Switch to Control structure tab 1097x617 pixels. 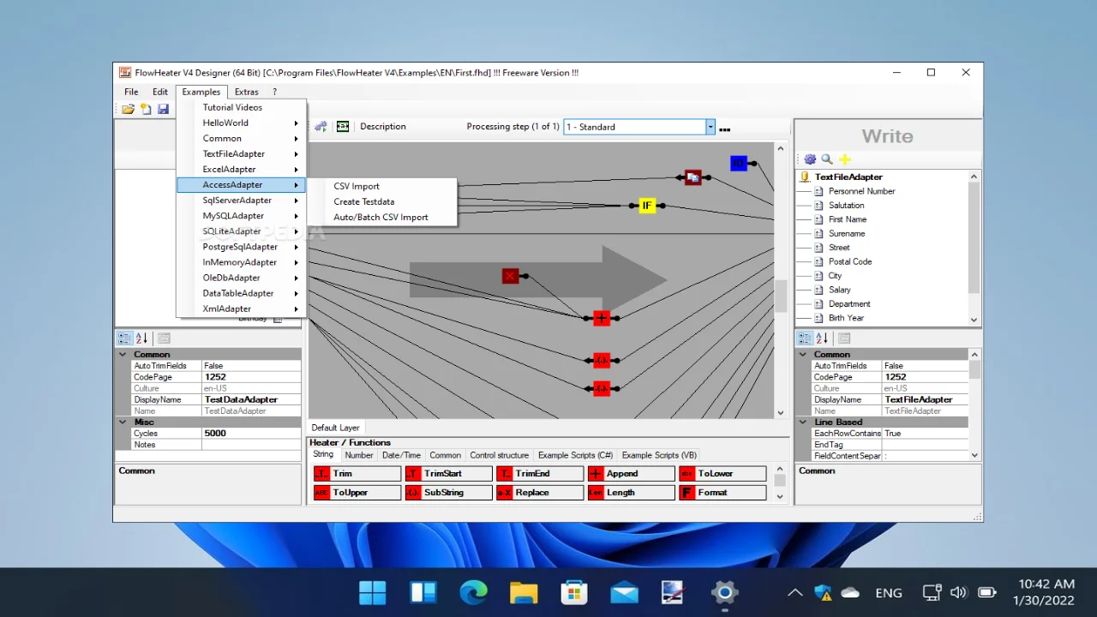(500, 455)
